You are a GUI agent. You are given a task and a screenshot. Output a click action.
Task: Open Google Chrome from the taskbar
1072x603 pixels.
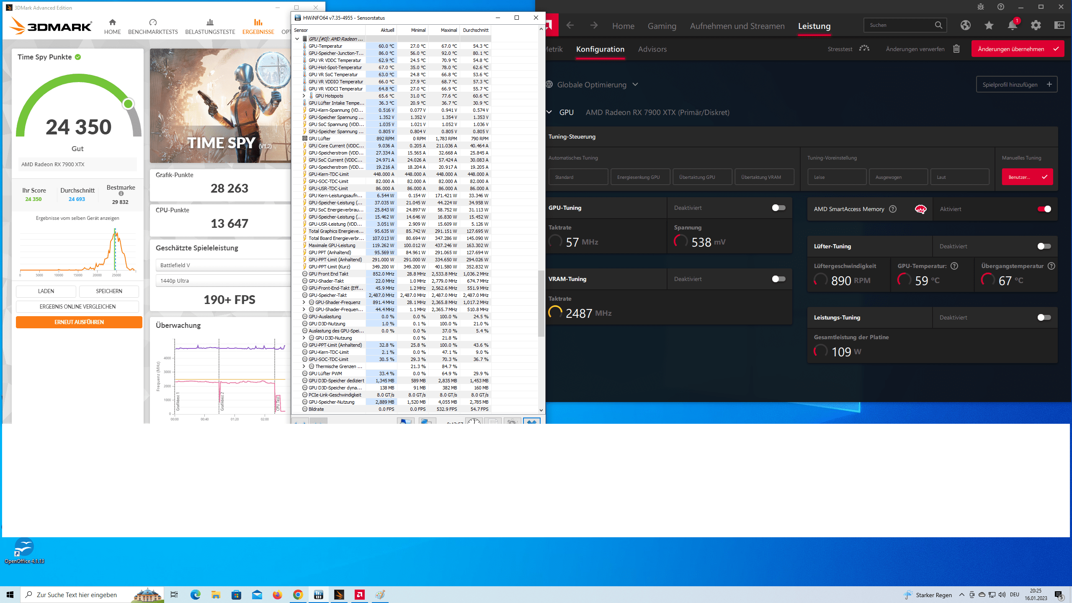click(298, 595)
